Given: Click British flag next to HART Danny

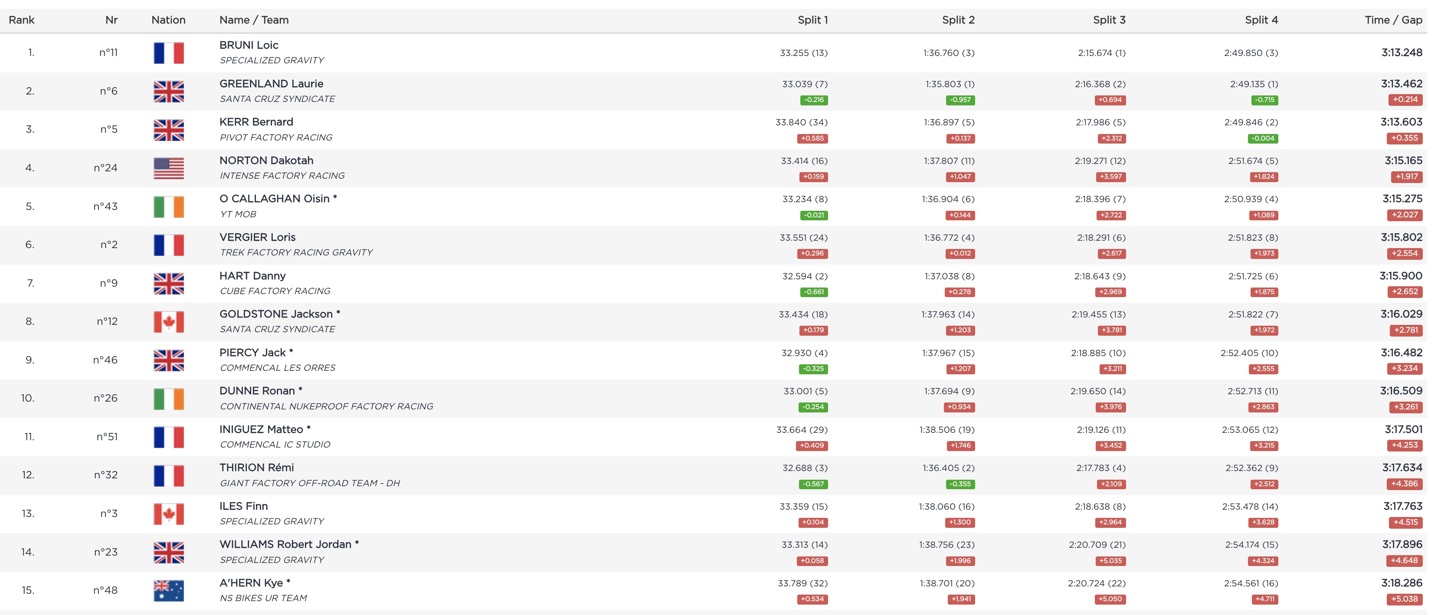Looking at the screenshot, I should (x=168, y=284).
